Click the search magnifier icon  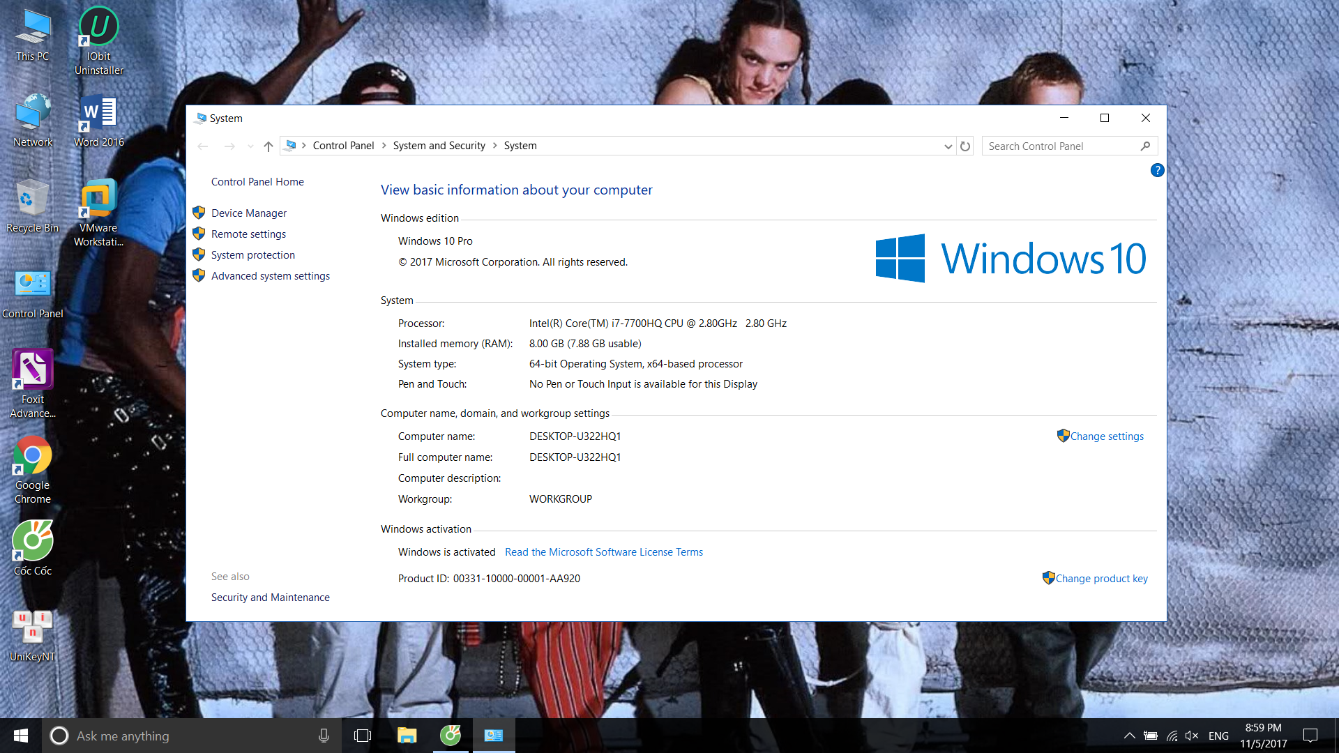click(1145, 146)
